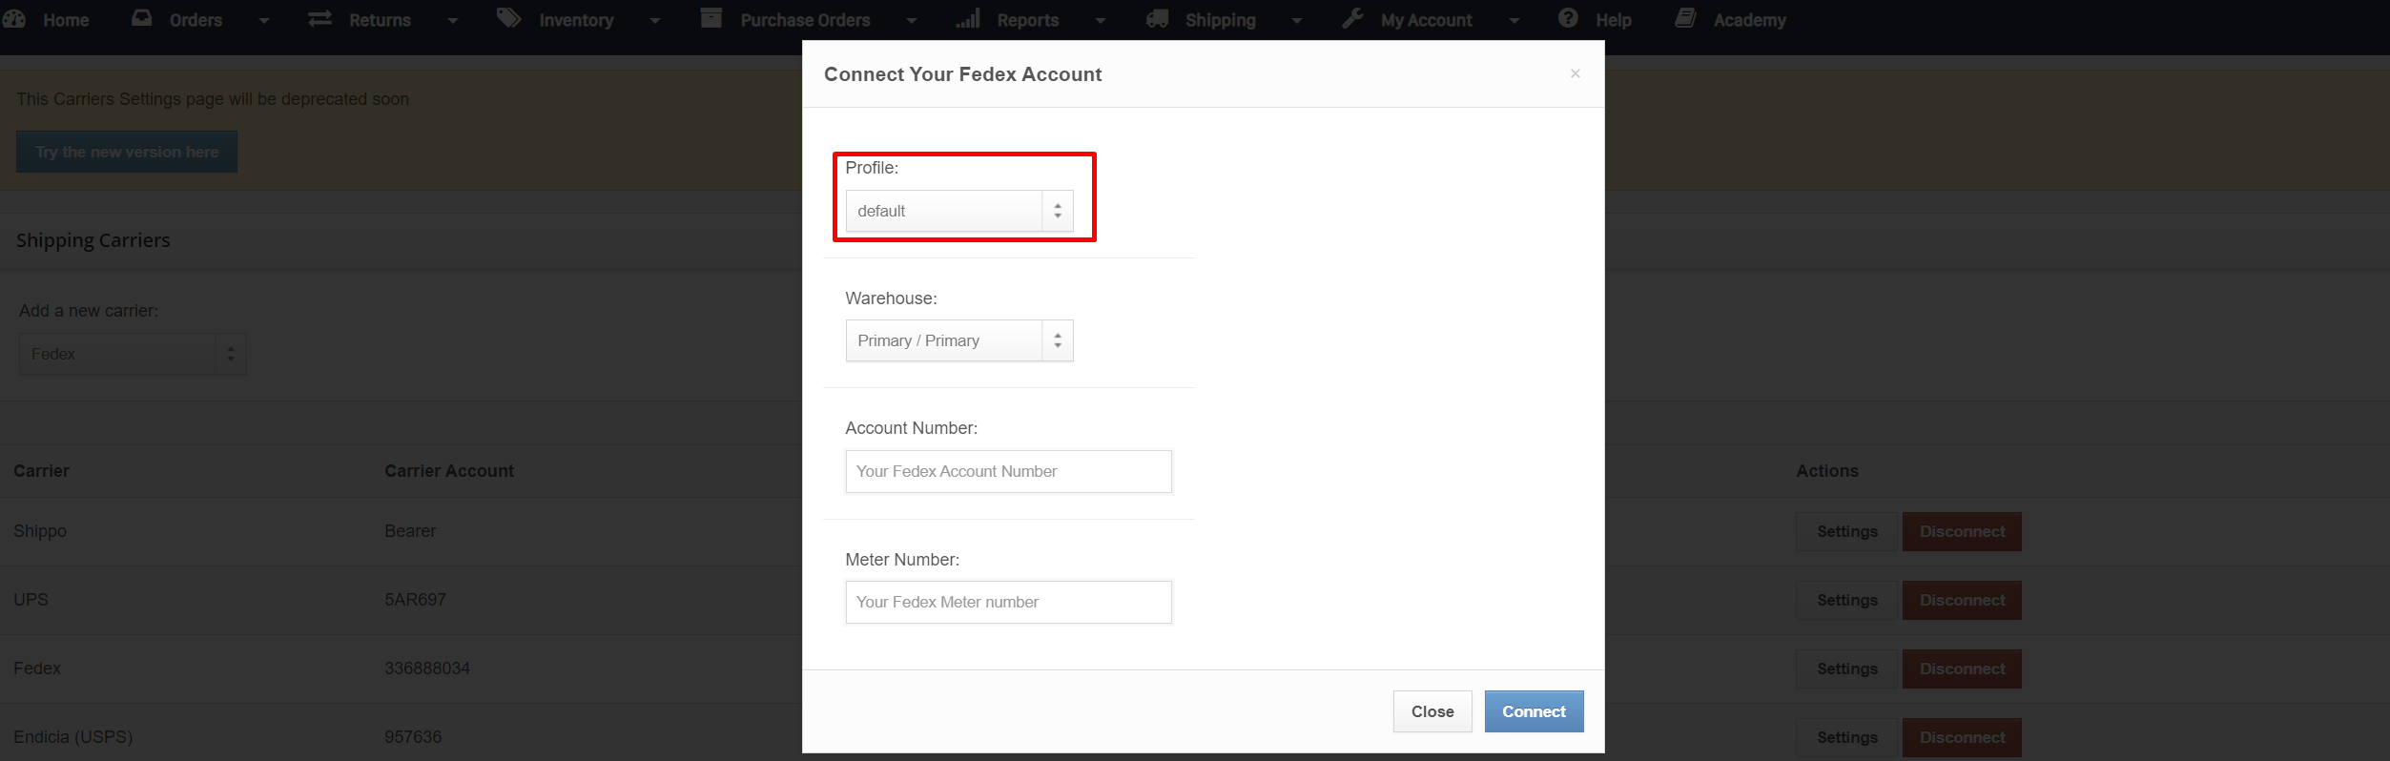Open the Home menu item
The width and height of the screenshot is (2390, 761).
tap(66, 20)
